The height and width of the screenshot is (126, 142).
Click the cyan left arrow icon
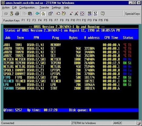[x=37, y=13]
